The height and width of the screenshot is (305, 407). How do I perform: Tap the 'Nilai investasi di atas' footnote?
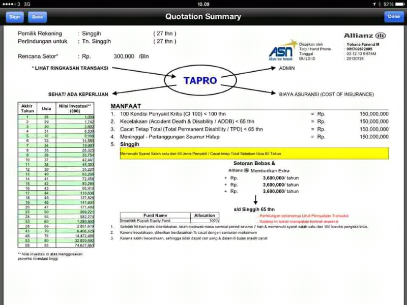[x=50, y=256]
